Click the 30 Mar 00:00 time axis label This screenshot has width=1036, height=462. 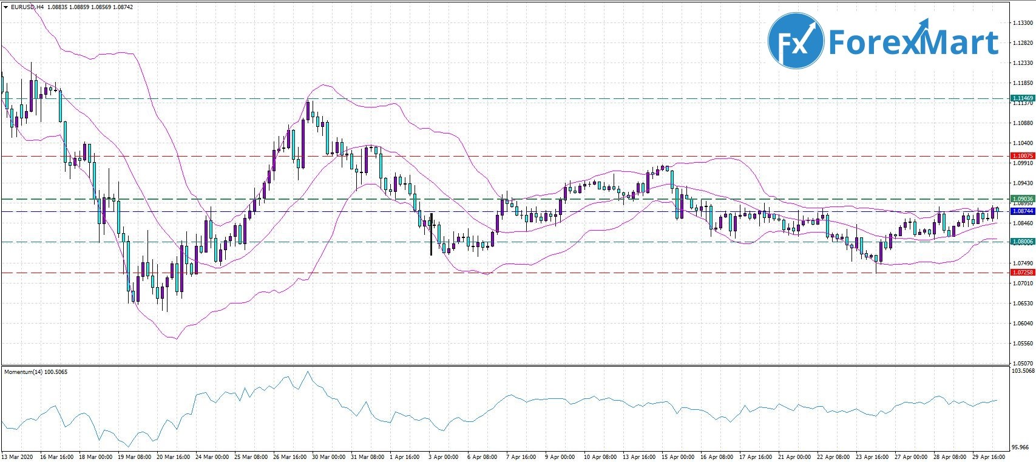[x=328, y=457]
